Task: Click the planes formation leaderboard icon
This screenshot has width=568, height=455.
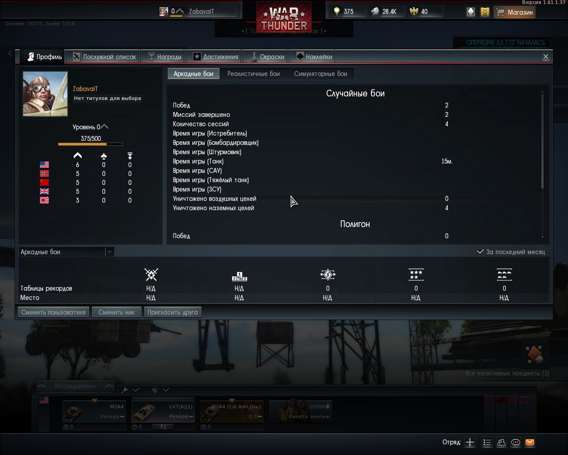Action: (505, 275)
